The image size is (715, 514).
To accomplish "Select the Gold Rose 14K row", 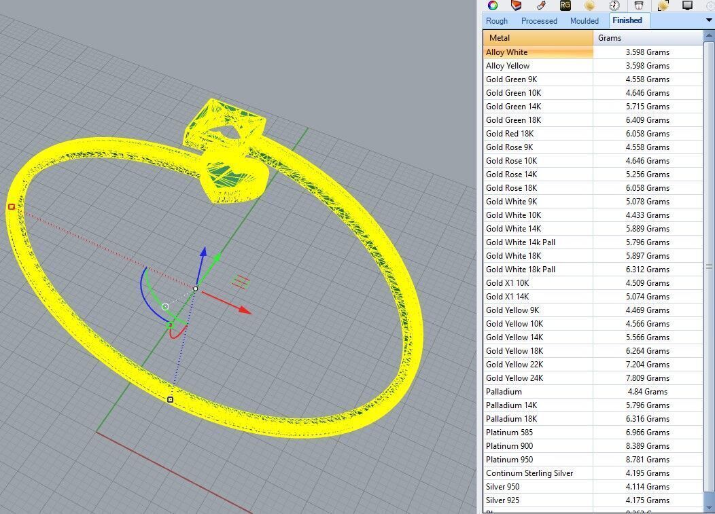I will (x=593, y=175).
